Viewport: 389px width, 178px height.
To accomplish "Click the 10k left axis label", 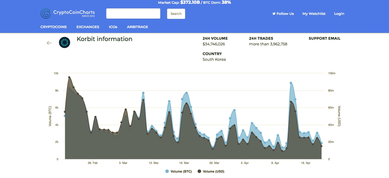I will [x=56, y=73].
